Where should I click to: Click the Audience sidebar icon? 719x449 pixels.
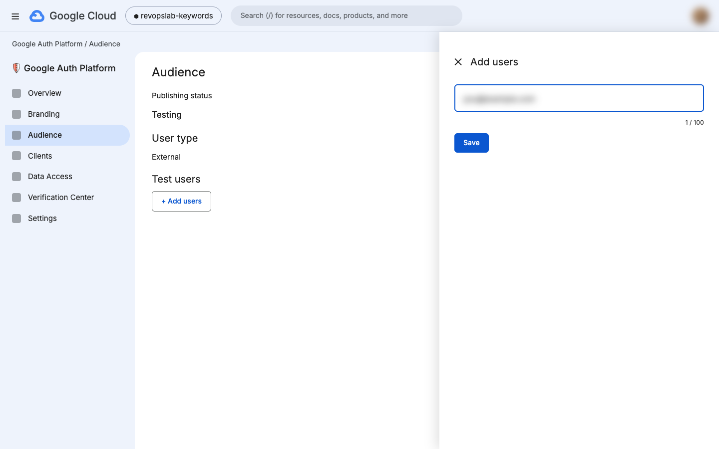pyautogui.click(x=16, y=135)
